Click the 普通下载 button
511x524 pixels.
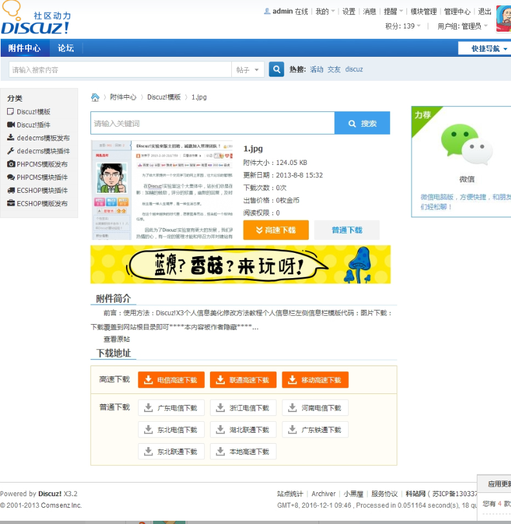coord(347,230)
